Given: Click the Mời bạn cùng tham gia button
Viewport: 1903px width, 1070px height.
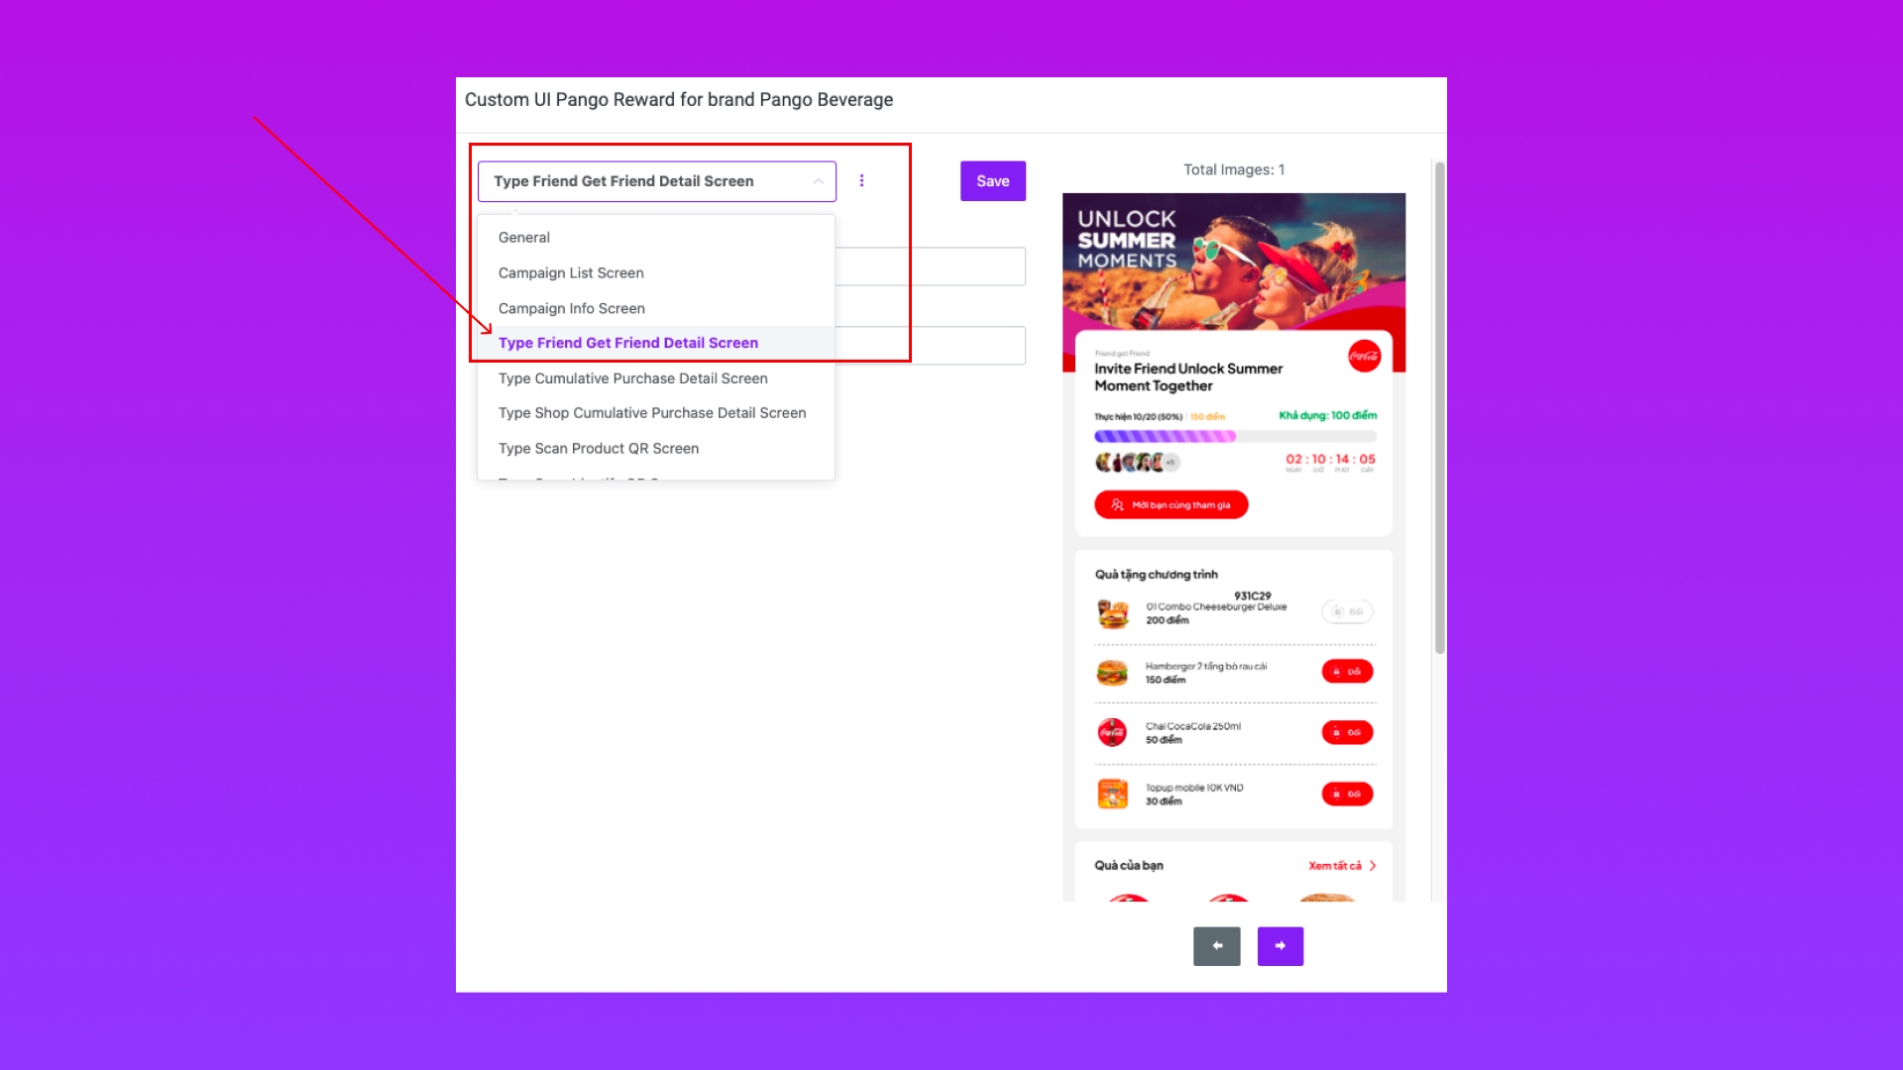Looking at the screenshot, I should (x=1171, y=505).
